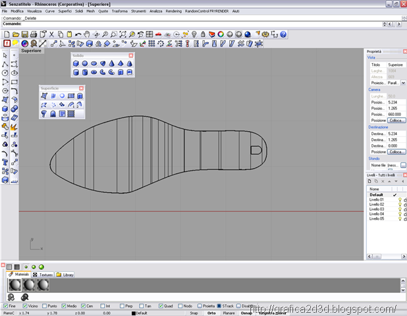Toggle the Quad osnap checkbox
The height and width of the screenshot is (316, 407).
(161, 306)
